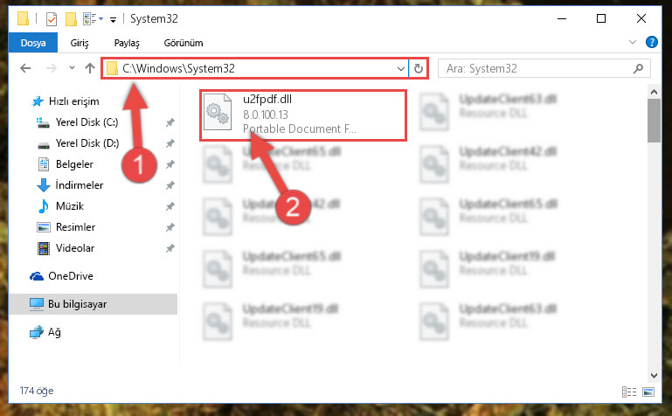The image size is (672, 416).
Task: Click the search magnifier icon
Action: click(x=638, y=68)
